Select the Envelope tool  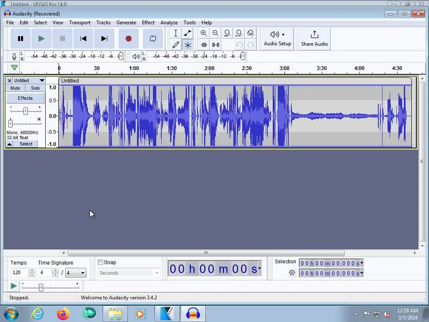click(187, 34)
